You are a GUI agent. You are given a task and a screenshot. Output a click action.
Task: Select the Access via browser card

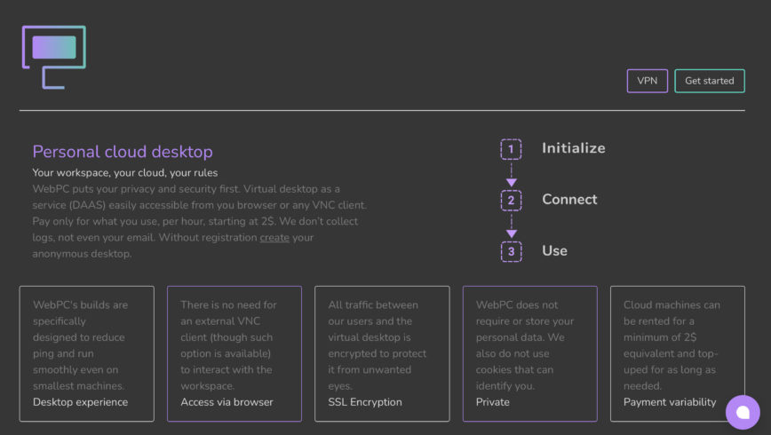click(x=234, y=353)
